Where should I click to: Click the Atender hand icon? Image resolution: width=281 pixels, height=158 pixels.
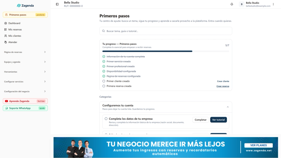tap(5, 42)
